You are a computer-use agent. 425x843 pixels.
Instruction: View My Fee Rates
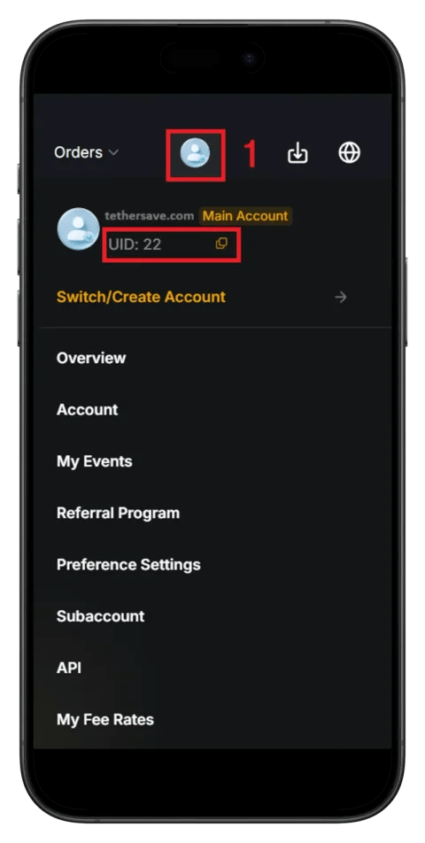click(x=105, y=719)
